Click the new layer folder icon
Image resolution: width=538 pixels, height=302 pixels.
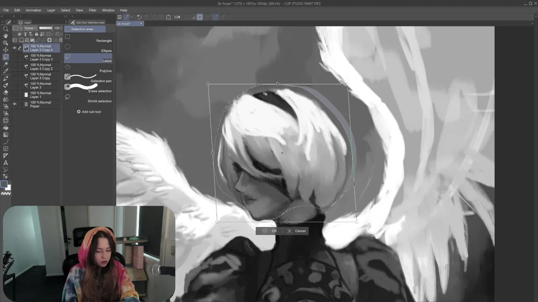coord(32,40)
